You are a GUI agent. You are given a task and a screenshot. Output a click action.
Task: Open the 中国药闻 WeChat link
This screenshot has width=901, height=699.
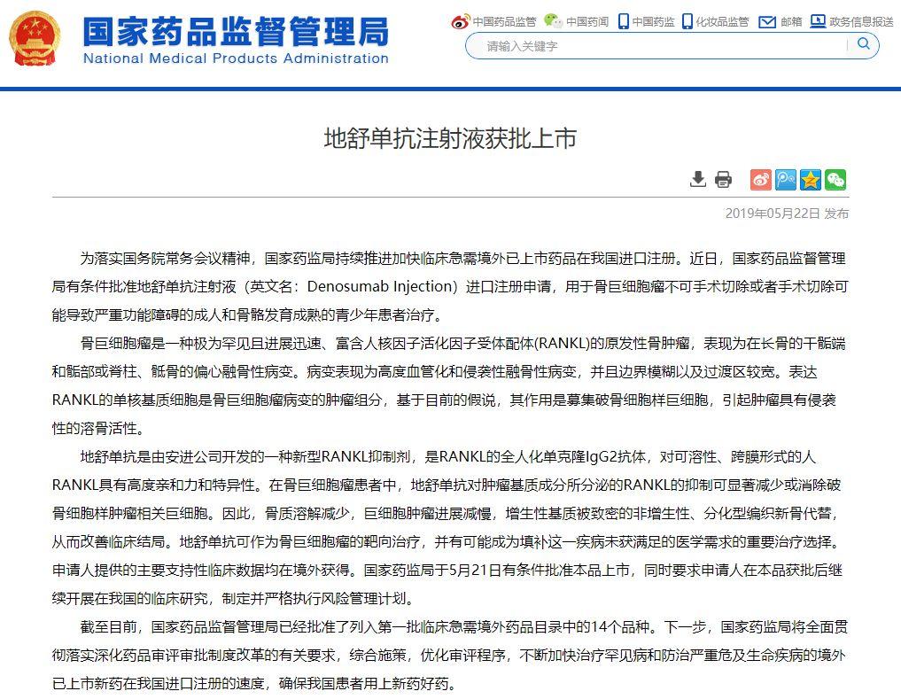[x=586, y=22]
